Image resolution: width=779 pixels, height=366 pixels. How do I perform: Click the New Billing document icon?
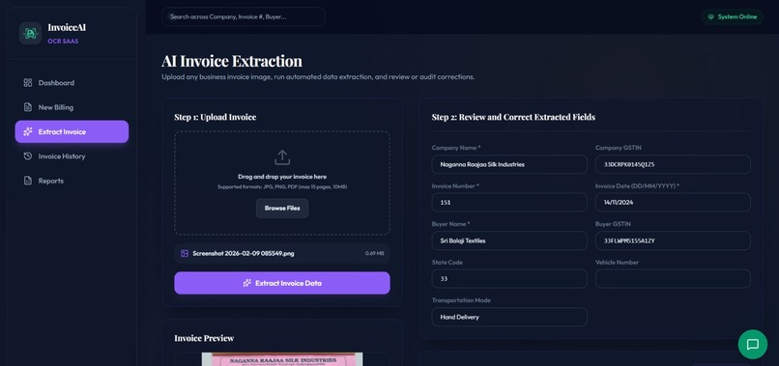pos(28,107)
